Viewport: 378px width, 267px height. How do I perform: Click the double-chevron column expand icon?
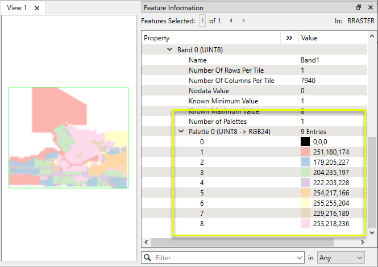[289, 38]
